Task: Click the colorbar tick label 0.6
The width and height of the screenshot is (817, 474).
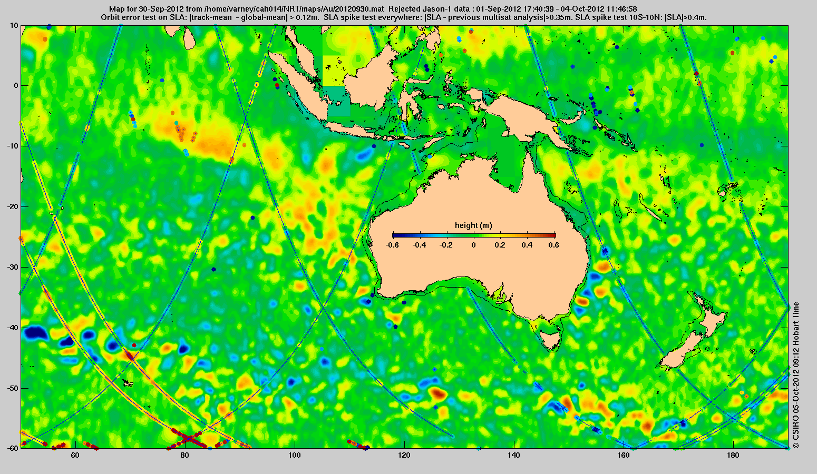Action: (555, 245)
